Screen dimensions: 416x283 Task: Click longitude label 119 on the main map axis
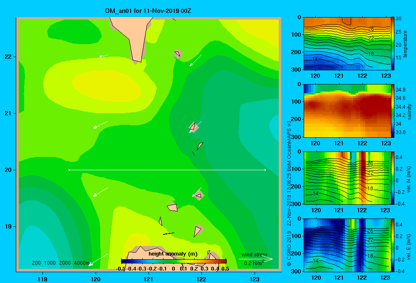[x=43, y=279]
